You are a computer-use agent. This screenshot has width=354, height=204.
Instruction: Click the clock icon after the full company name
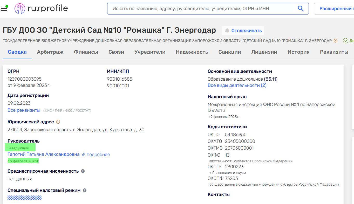336,41
